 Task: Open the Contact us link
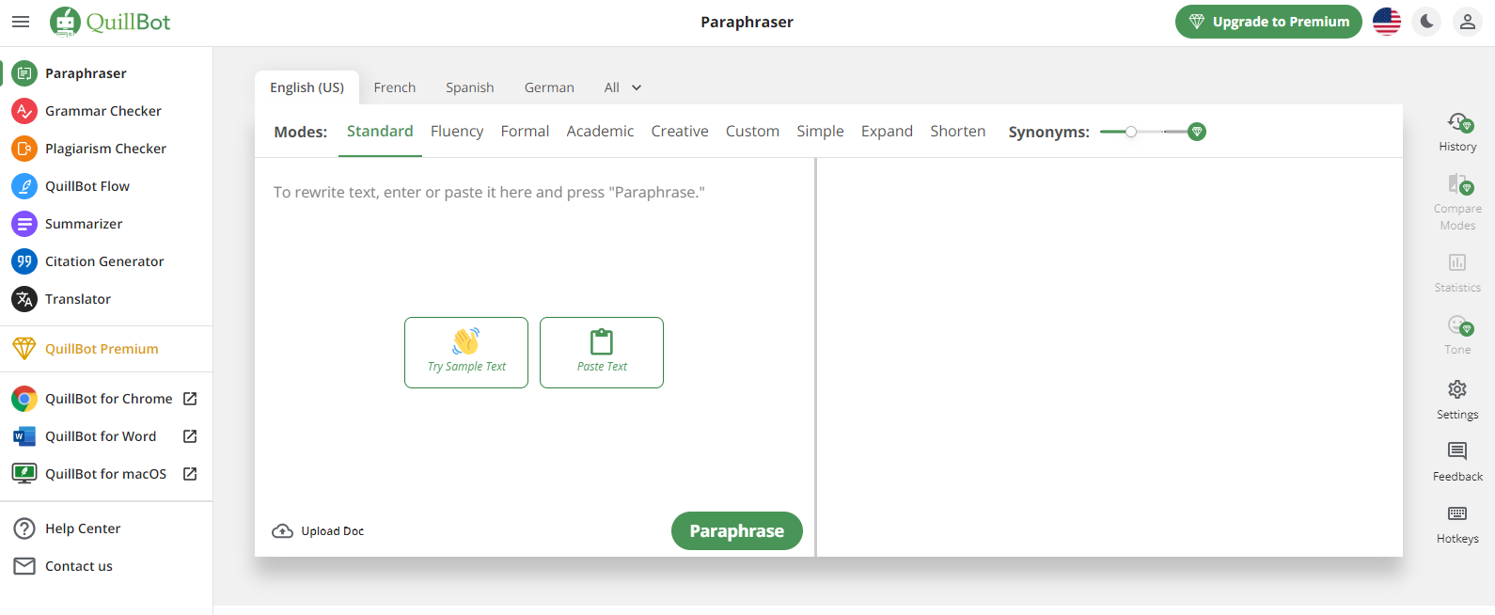(x=79, y=566)
